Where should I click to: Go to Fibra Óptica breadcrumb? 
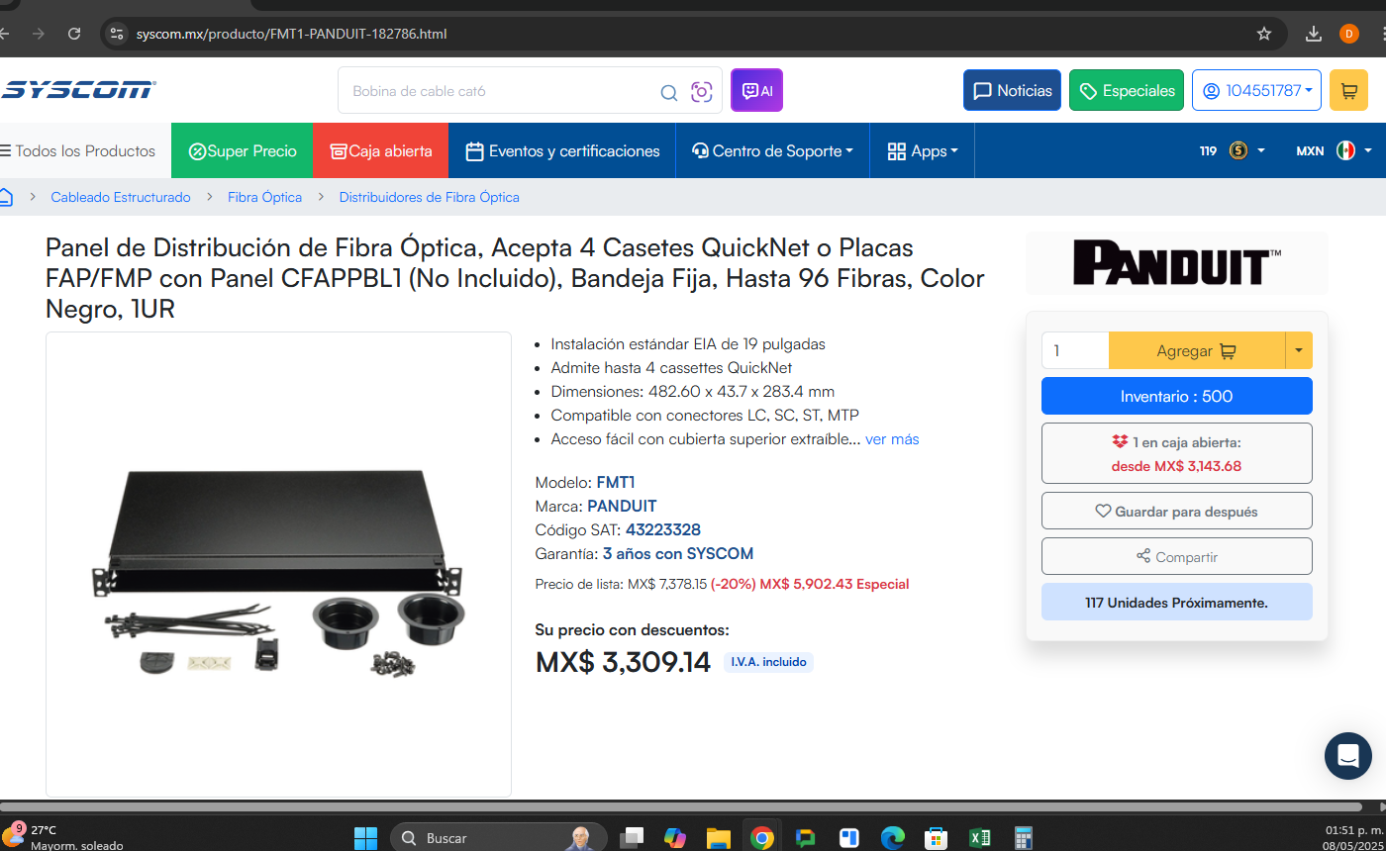point(264,197)
